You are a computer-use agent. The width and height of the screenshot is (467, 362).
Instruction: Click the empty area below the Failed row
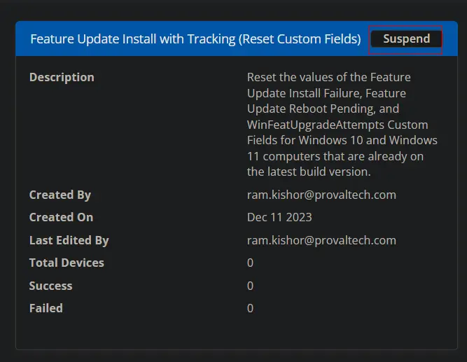(x=237, y=332)
